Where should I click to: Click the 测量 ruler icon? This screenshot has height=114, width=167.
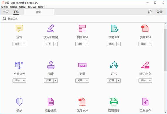pyautogui.click(x=82, y=65)
